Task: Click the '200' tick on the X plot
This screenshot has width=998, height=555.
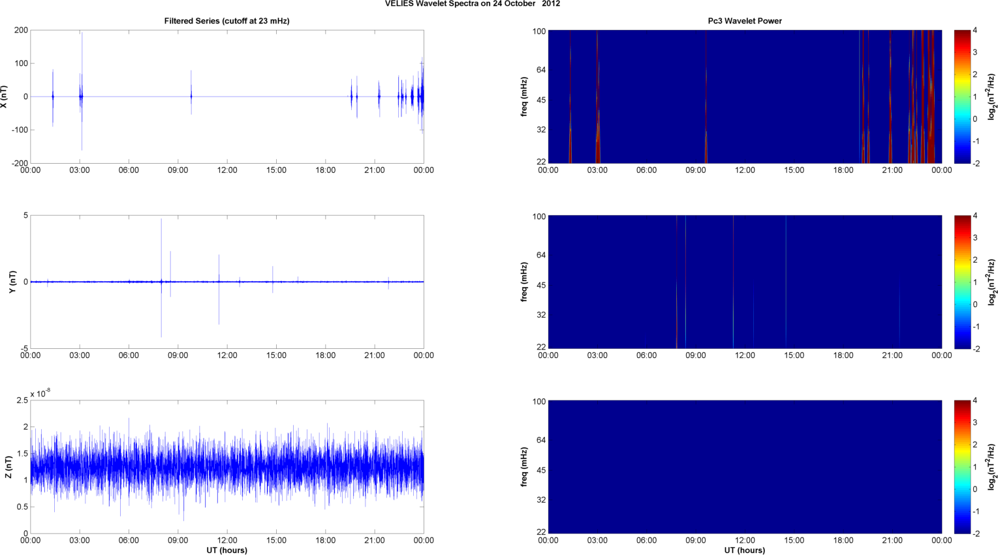Action: pyautogui.click(x=20, y=30)
